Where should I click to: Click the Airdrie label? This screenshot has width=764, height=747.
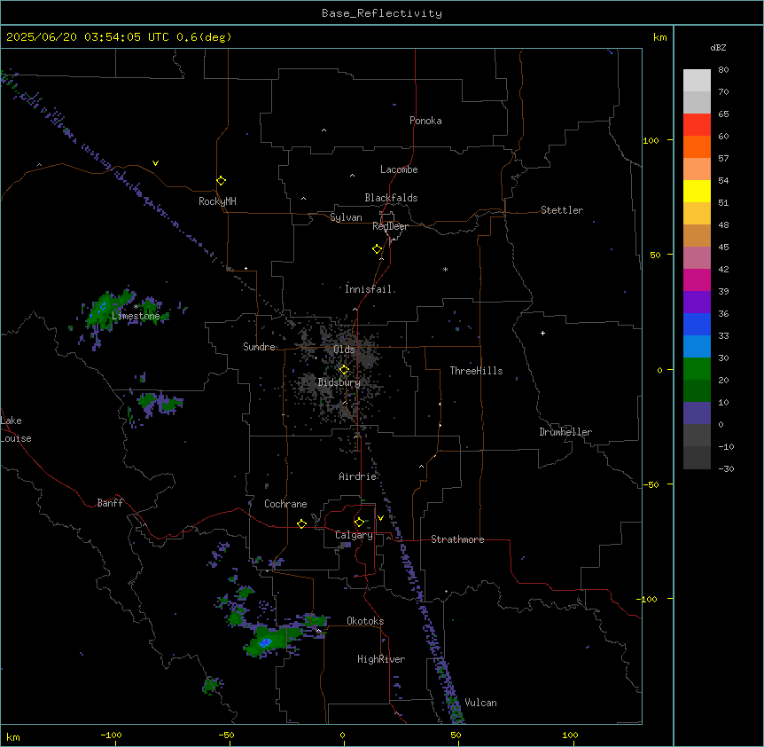[358, 476]
